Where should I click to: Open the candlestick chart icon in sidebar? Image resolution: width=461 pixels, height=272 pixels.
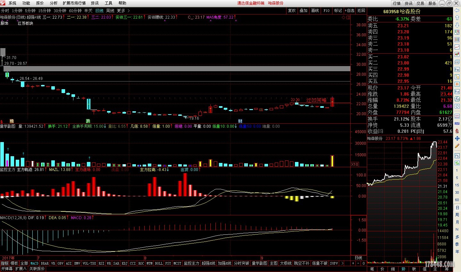click(x=457, y=55)
